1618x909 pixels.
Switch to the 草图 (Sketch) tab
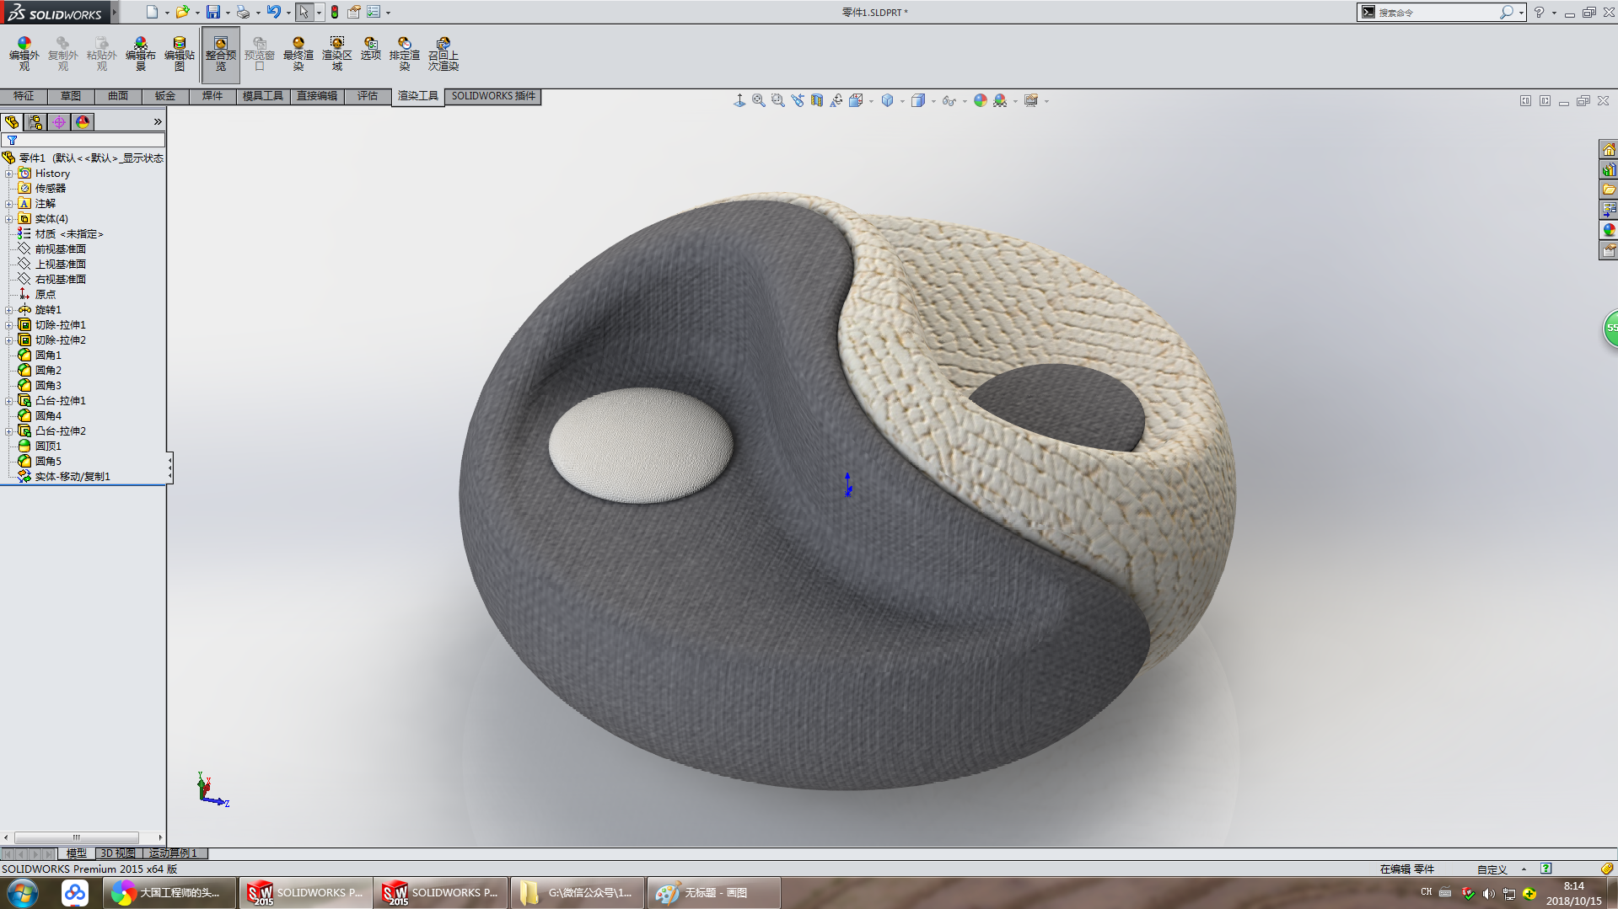(71, 96)
